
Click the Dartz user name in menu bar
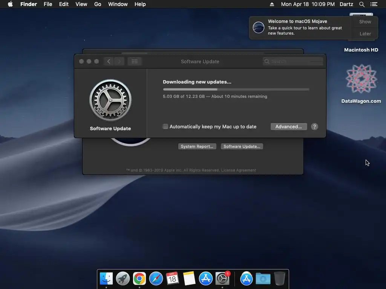pyautogui.click(x=346, y=4)
